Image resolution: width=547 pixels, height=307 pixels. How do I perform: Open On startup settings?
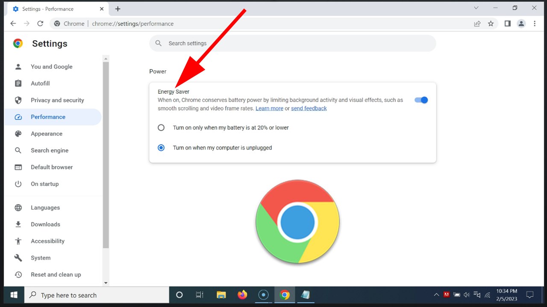coord(45,184)
